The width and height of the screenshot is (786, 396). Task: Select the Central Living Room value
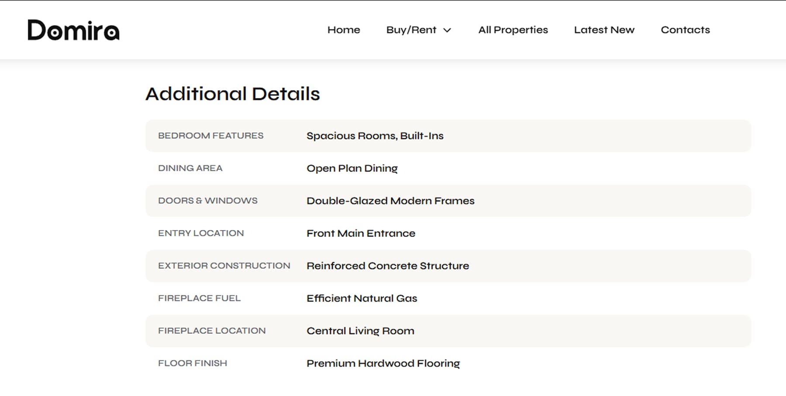[x=360, y=331]
